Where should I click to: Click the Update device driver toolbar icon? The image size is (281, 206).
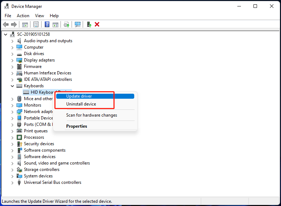67,24
